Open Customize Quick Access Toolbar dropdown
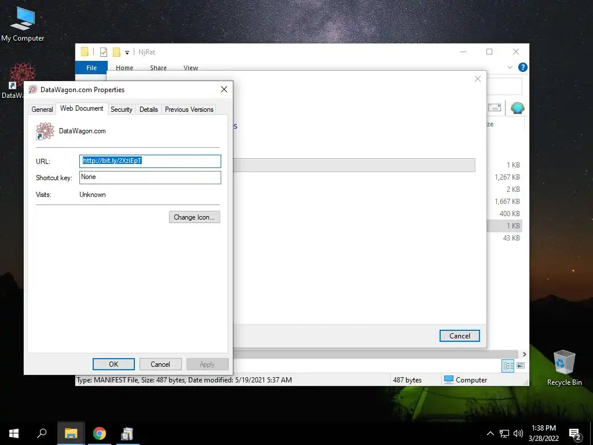This screenshot has width=593, height=445. tap(127, 53)
